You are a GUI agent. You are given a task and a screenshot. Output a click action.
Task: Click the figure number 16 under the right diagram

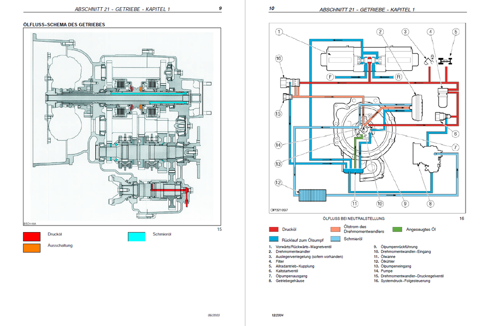click(x=462, y=218)
